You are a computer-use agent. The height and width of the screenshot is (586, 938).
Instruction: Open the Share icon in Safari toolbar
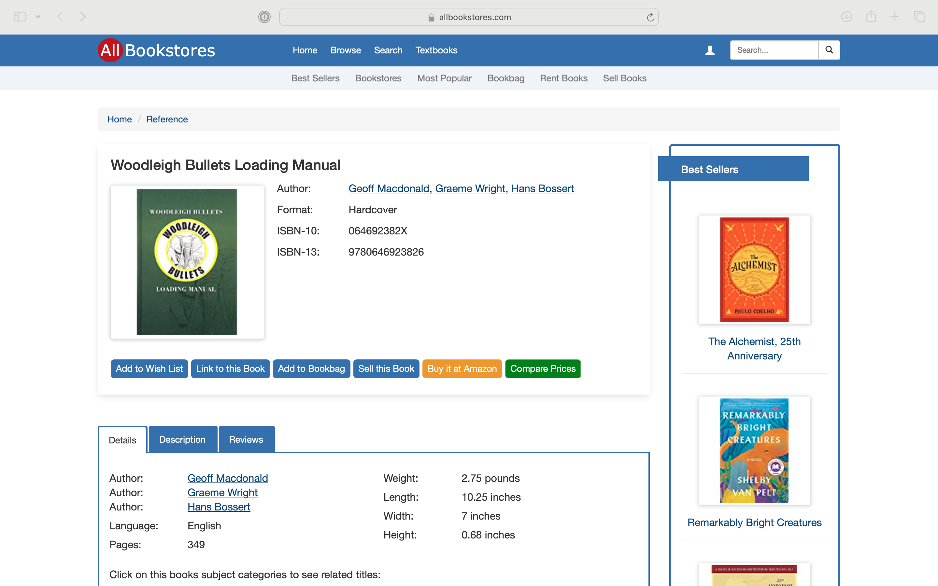(871, 16)
